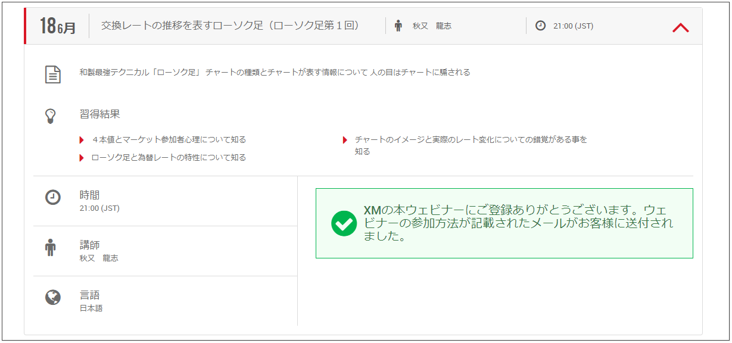732x343 pixels.
Task: Click bullet ローソク足と為替レートの特性について知る
Action: click(x=169, y=158)
